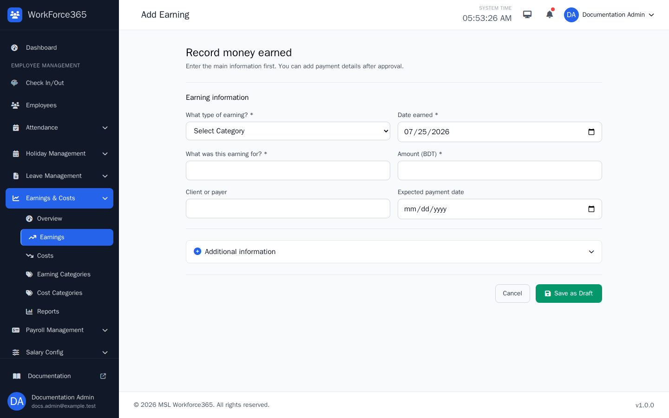Image resolution: width=669 pixels, height=418 pixels.
Task: Click the Check In/Out fingerprint icon
Action: pyautogui.click(x=15, y=83)
